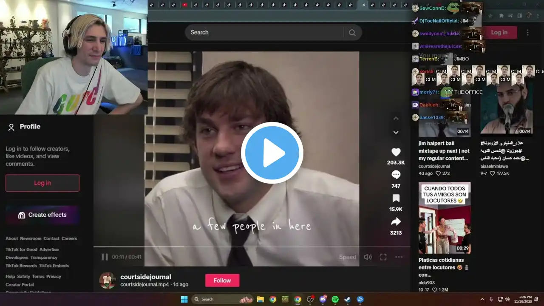Screen dimensions: 544x306
Task: Open Spotify from the taskbar
Action: click(x=335, y=299)
